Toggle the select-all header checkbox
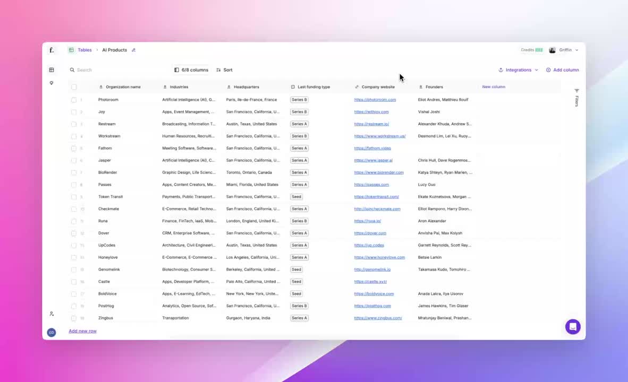Viewport: 628px width, 382px height. 74,87
